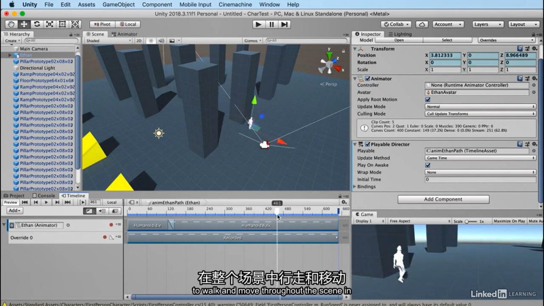Click the Controller object picker circle
Screen dimensions: 544x306
(534, 85)
